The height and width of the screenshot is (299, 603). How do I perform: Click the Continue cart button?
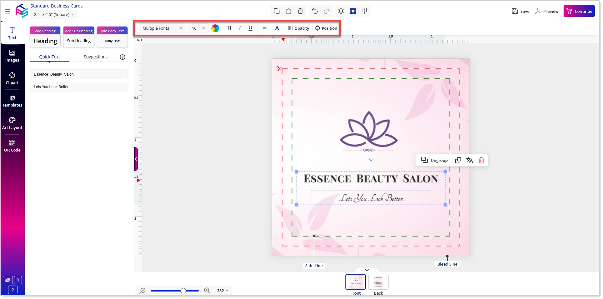(579, 11)
